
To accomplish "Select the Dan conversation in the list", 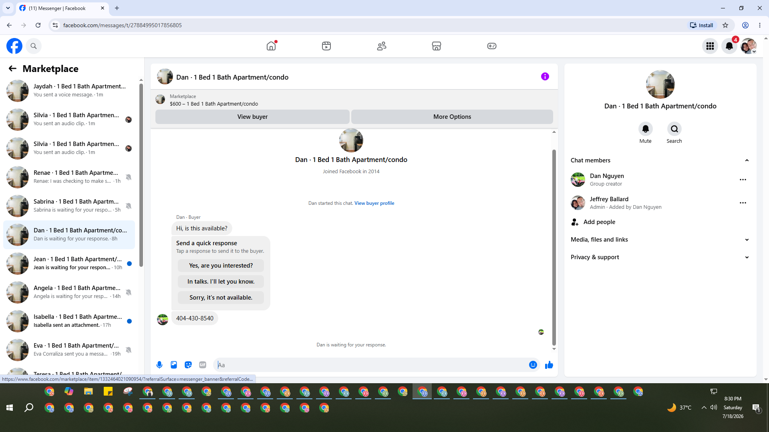I will tap(69, 235).
